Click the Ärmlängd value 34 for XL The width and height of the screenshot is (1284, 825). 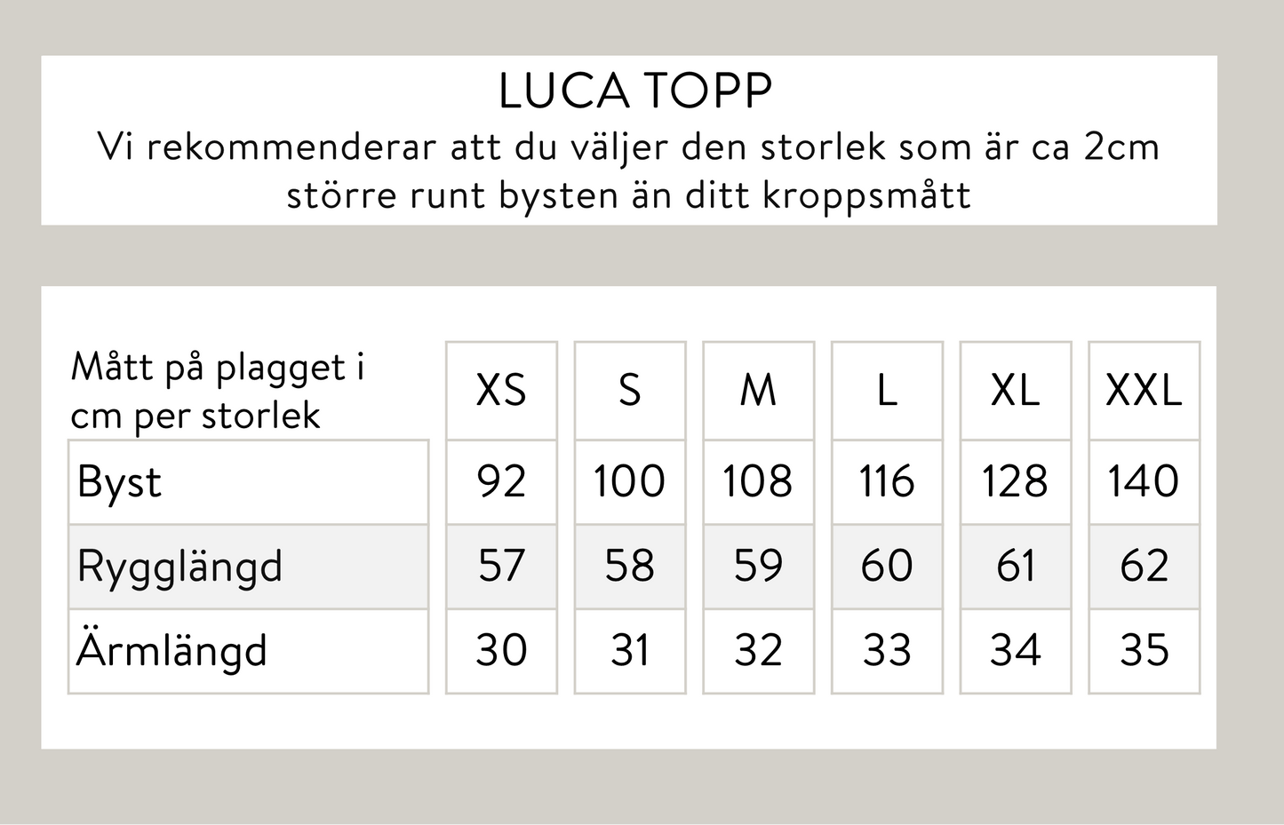(1015, 650)
